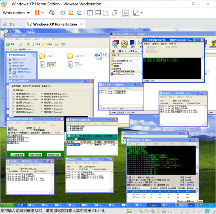This screenshot has height=214, width=216.
Task: Click the WinRAR Test button
Action: (x=133, y=44)
